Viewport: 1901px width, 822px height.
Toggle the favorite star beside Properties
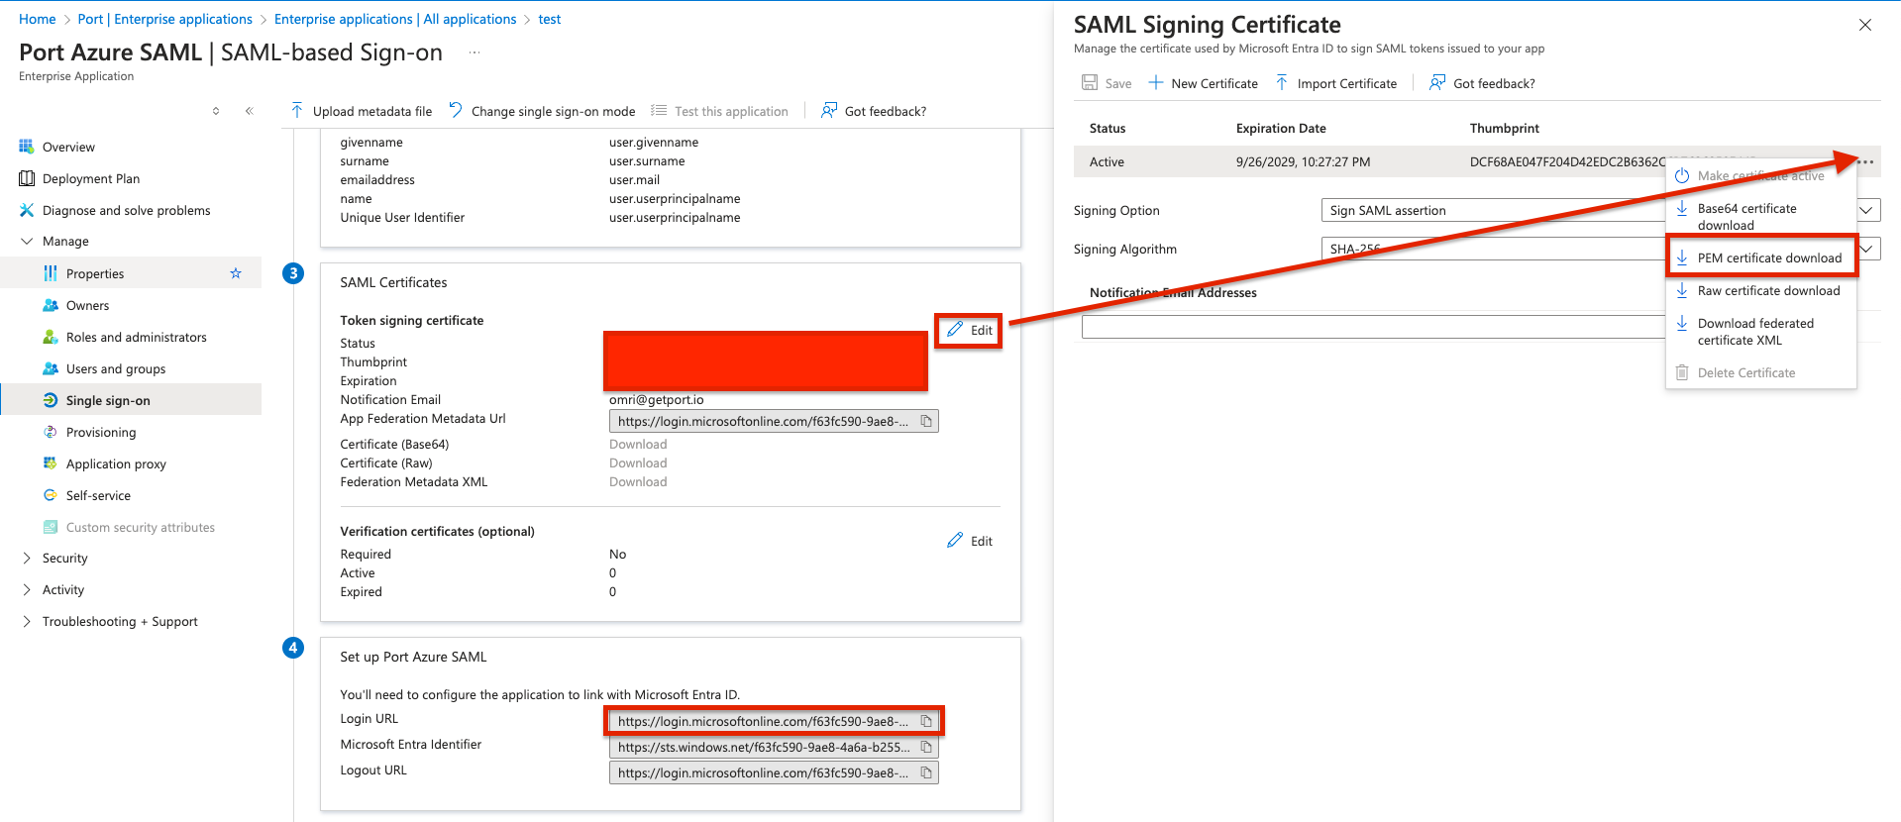point(236,273)
